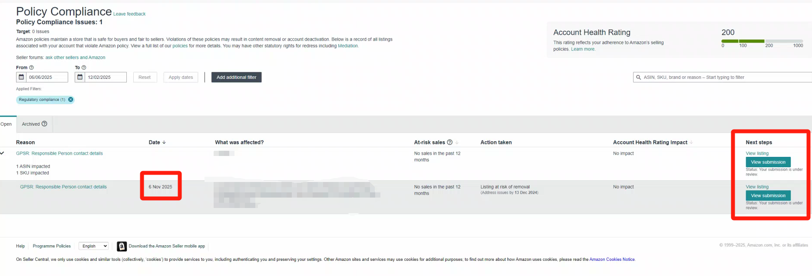This screenshot has width=812, height=276.
Task: Click the magnifier icon in search box
Action: [x=638, y=78]
